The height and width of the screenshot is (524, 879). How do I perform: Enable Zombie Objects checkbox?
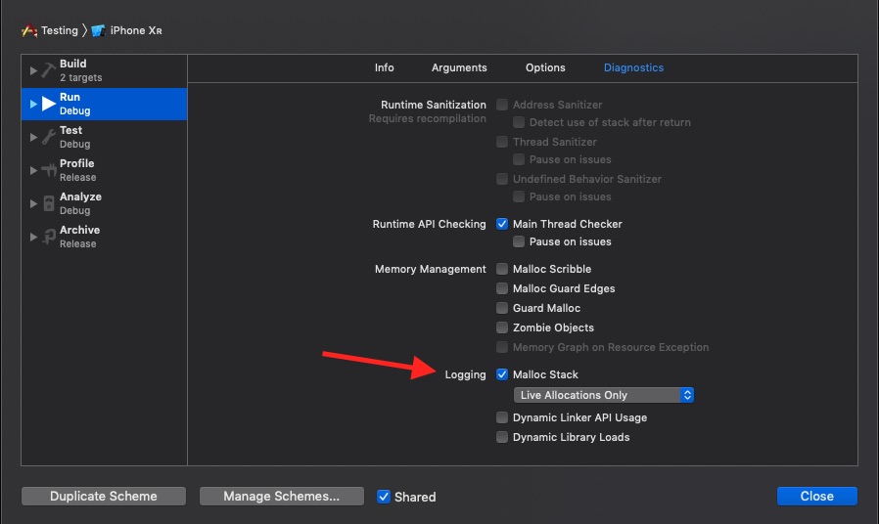point(502,327)
